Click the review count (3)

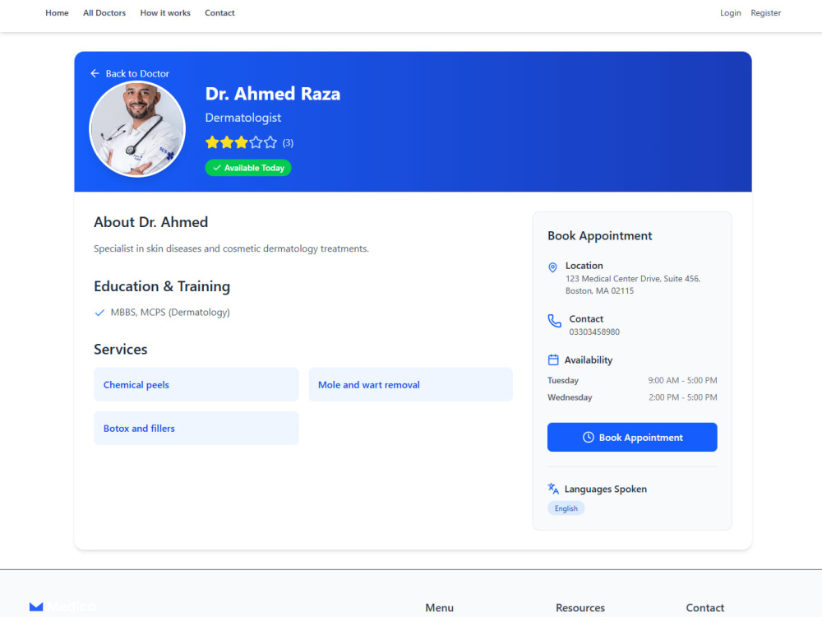click(288, 142)
